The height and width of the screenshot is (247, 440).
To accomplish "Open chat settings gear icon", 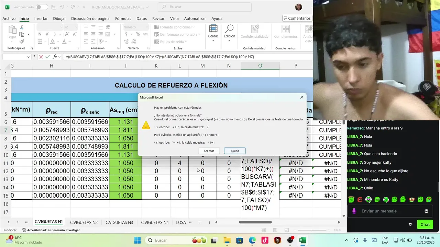I will 410,224.
